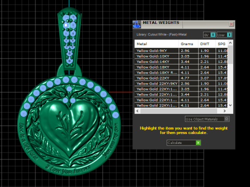Viewport: 250px width, 187px height.
Task: Click the horizontal scrollbar thumb
Action: 179,111
